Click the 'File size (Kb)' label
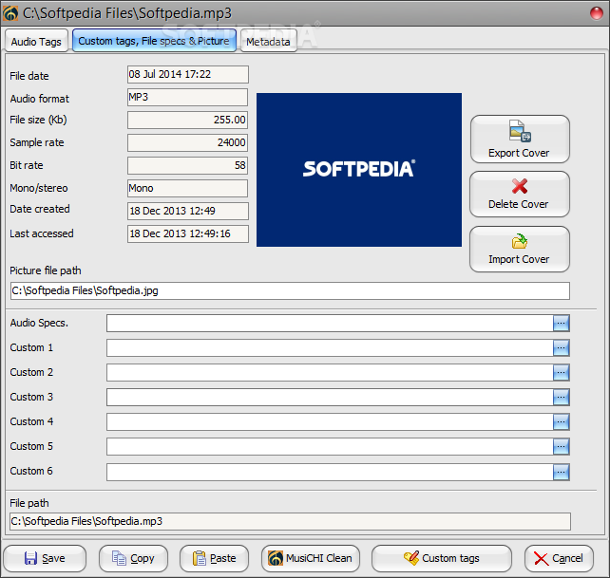610x578 pixels. coord(38,120)
